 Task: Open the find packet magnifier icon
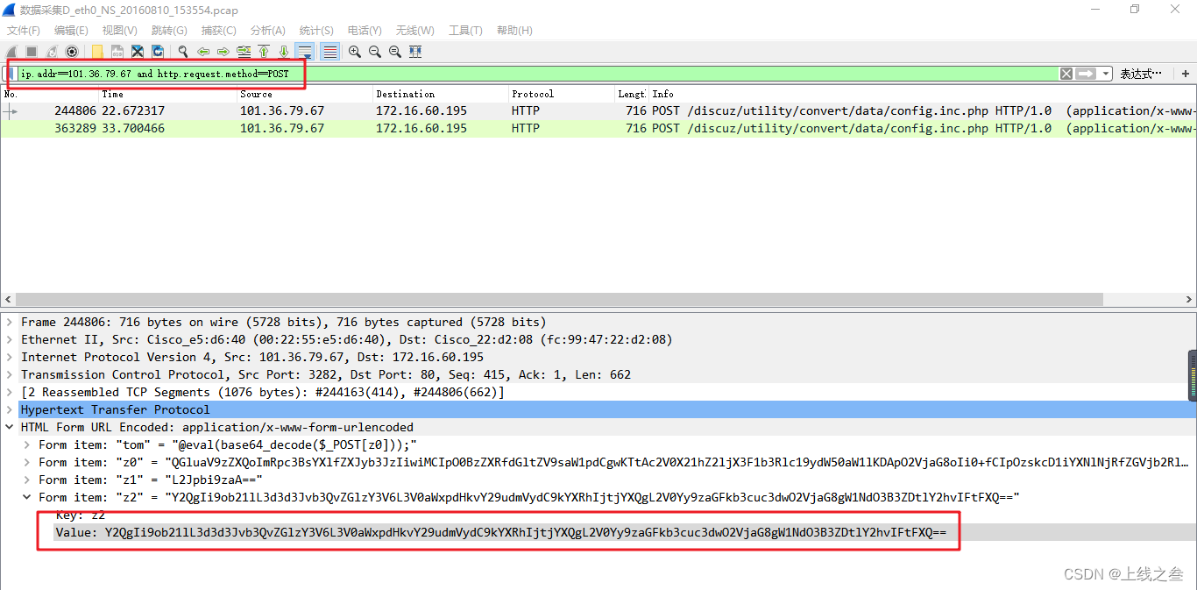point(183,52)
